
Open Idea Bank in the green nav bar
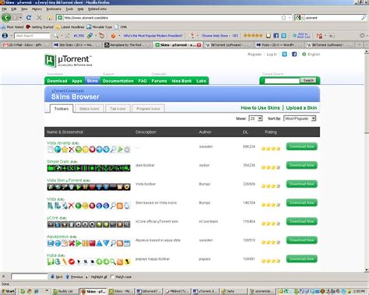[x=181, y=81]
